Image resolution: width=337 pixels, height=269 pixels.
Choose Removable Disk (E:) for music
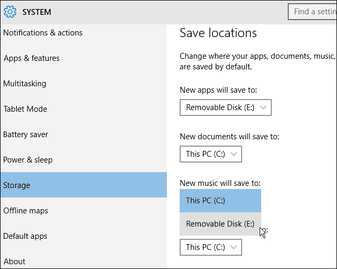pos(220,224)
